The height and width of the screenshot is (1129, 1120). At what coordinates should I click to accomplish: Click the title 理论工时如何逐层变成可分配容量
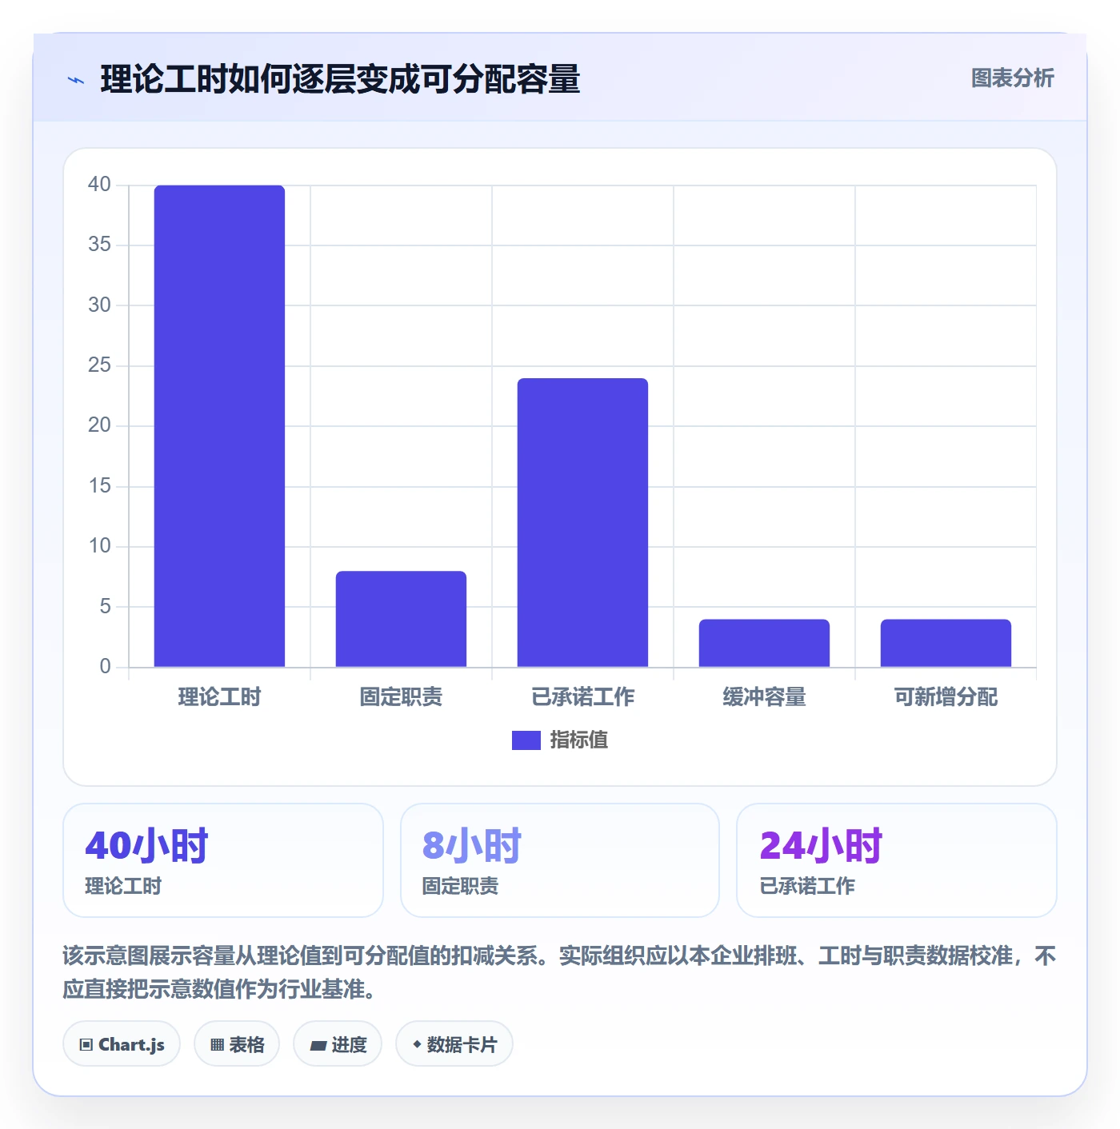pos(340,79)
